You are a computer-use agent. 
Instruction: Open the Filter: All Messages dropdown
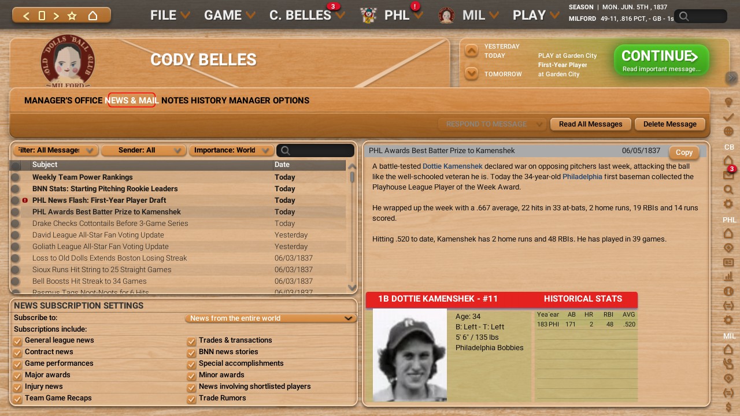(55, 150)
